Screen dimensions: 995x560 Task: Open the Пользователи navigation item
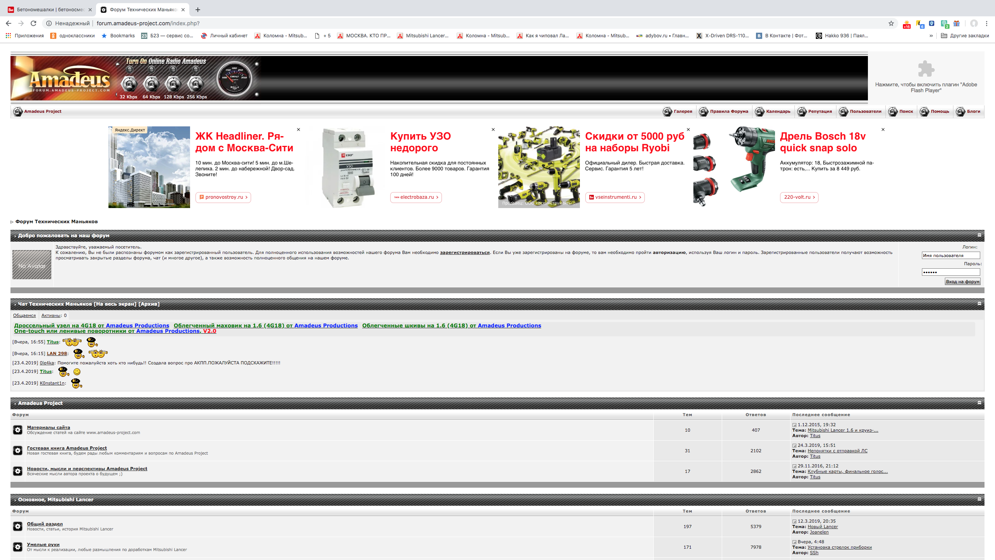click(x=860, y=112)
